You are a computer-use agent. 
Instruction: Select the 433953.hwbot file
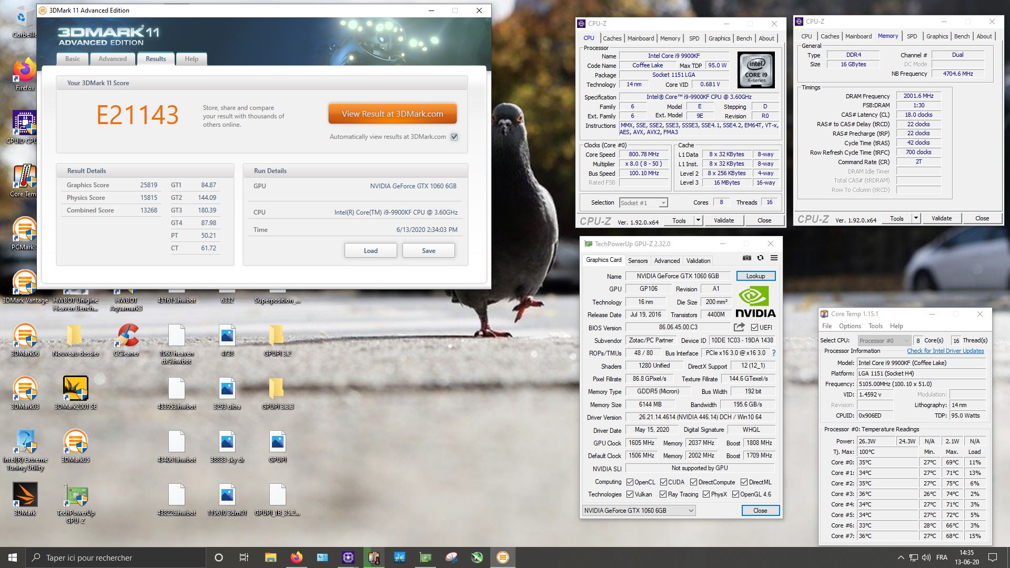(177, 392)
